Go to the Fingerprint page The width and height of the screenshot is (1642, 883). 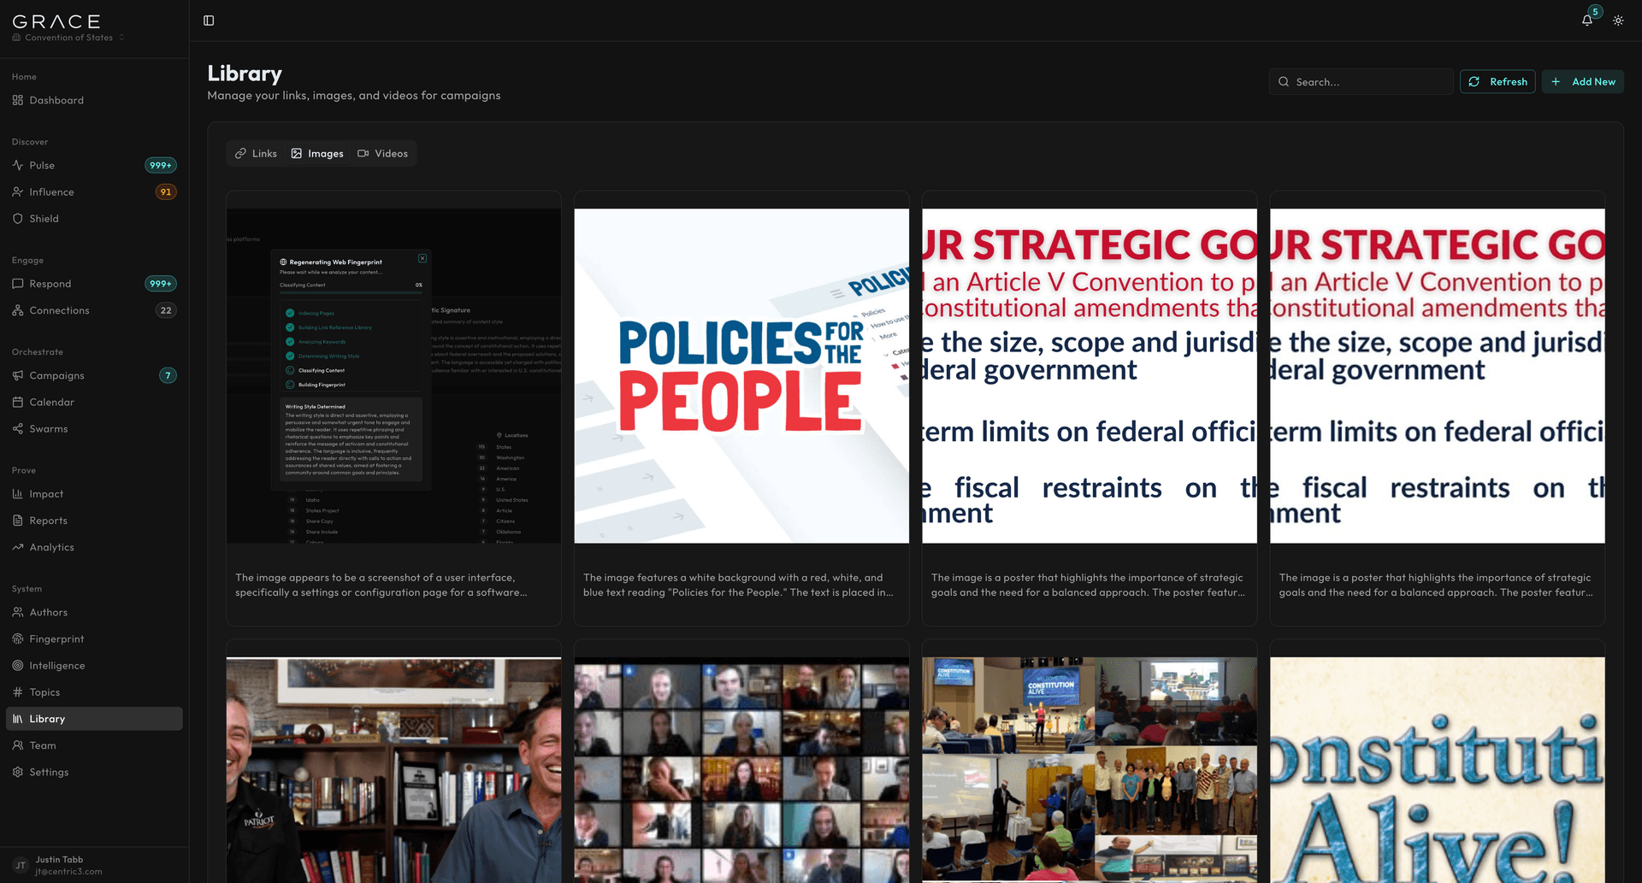(56, 639)
